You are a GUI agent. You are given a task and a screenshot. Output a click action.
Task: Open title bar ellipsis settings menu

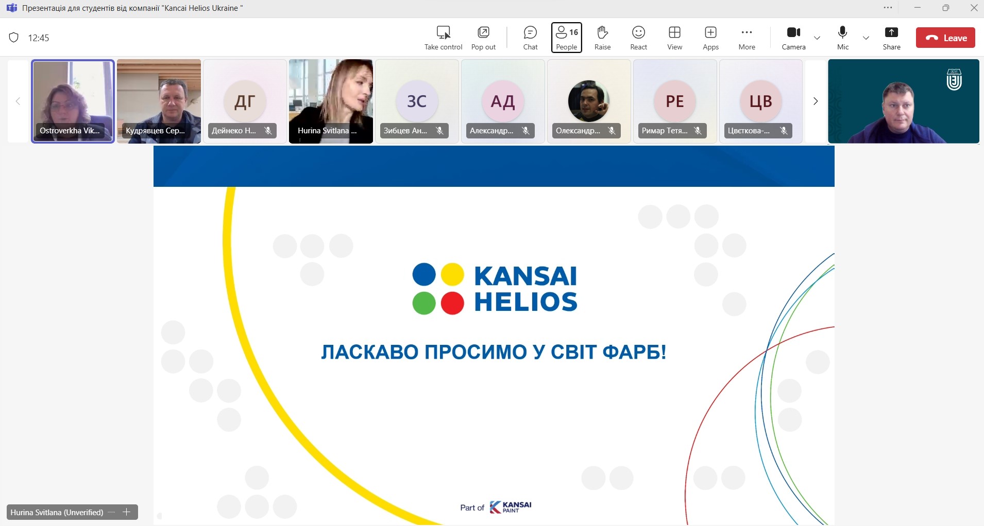888,8
